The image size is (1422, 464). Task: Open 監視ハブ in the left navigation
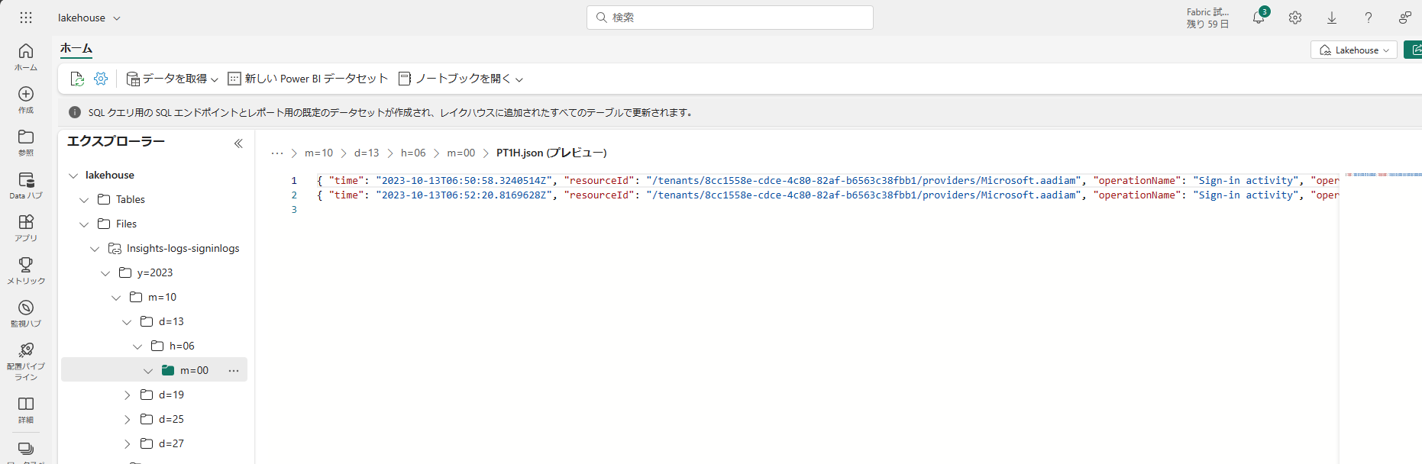(26, 314)
